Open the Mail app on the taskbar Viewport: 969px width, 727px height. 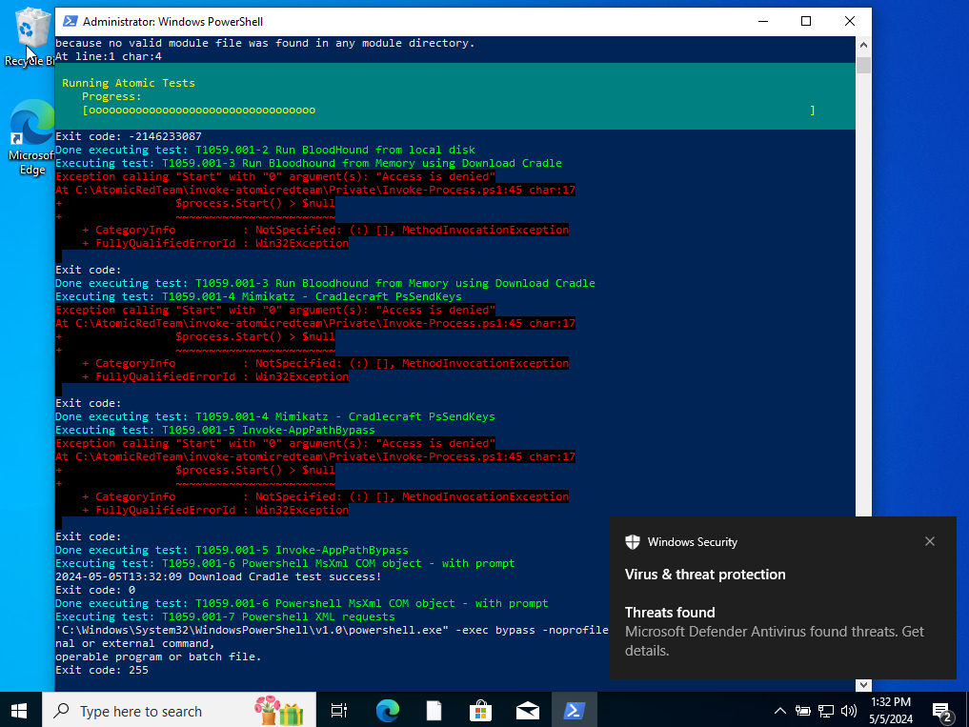(x=527, y=710)
